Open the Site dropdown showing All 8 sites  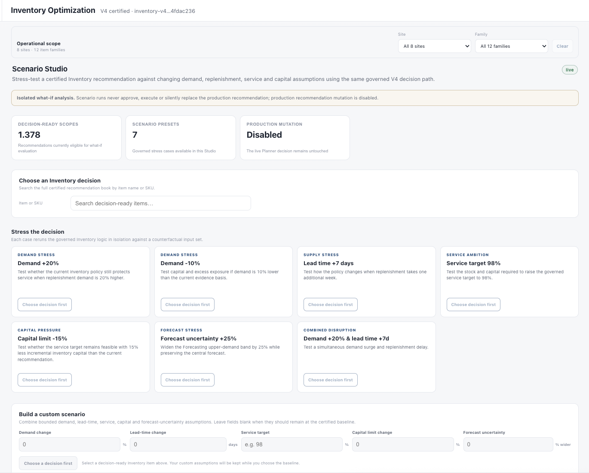[x=435, y=46]
